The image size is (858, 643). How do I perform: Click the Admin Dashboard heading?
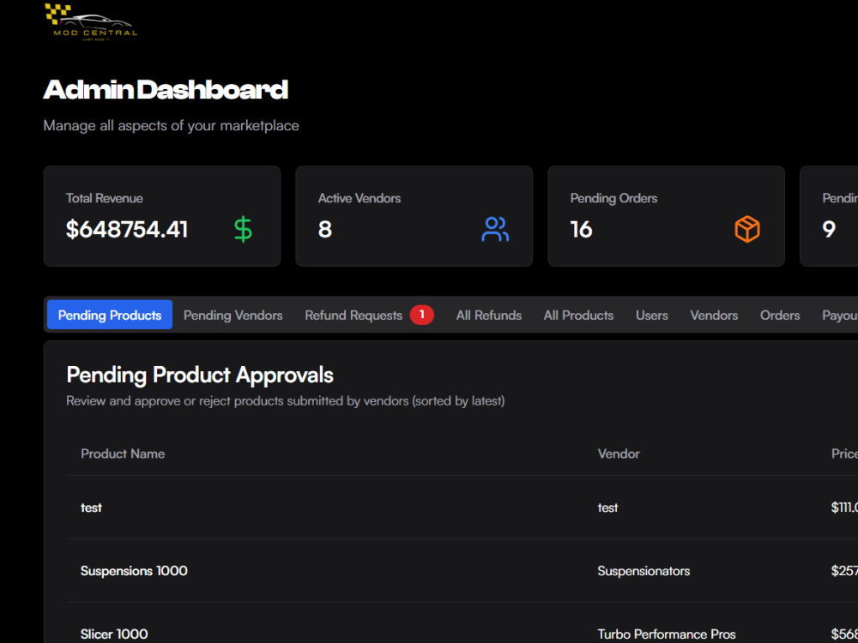pos(166,90)
